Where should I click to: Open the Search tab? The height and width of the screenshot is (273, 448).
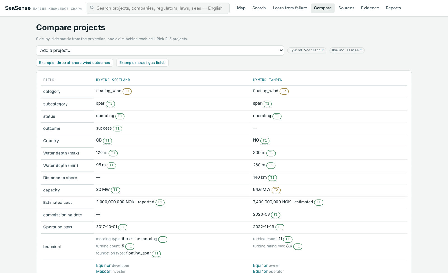click(x=259, y=8)
